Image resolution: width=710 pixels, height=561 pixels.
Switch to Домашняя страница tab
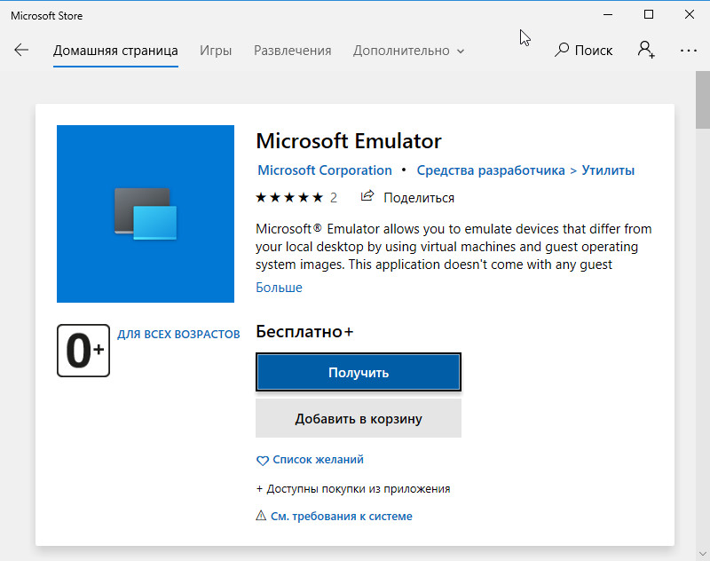point(115,51)
